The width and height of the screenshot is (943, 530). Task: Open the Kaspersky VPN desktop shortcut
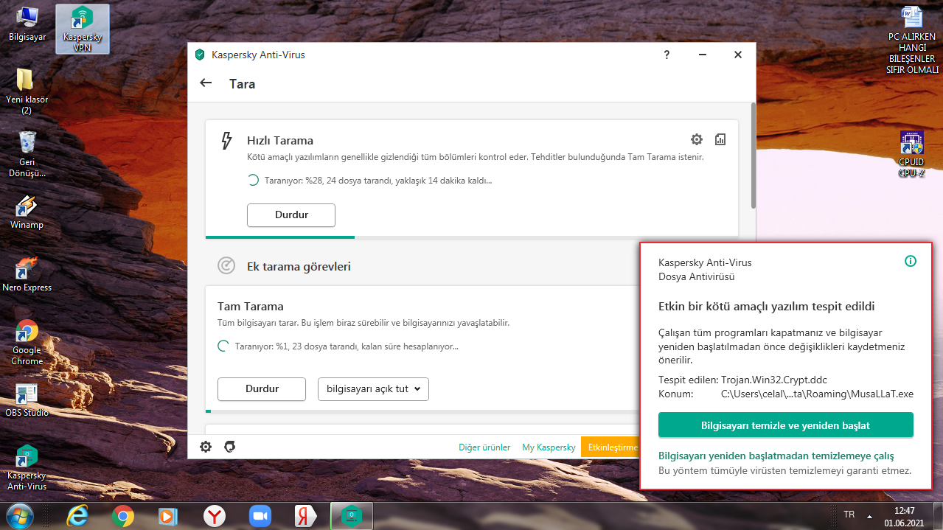pyautogui.click(x=82, y=29)
